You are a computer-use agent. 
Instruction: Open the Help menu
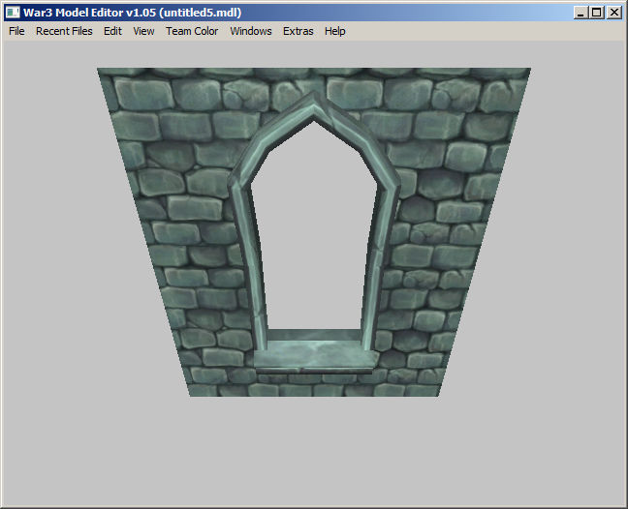(x=334, y=31)
